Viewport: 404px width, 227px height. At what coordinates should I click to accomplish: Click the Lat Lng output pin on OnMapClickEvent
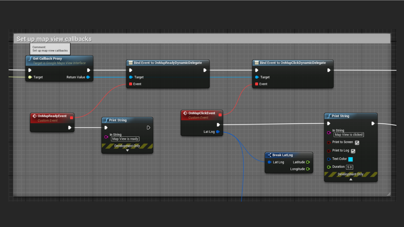(x=218, y=132)
